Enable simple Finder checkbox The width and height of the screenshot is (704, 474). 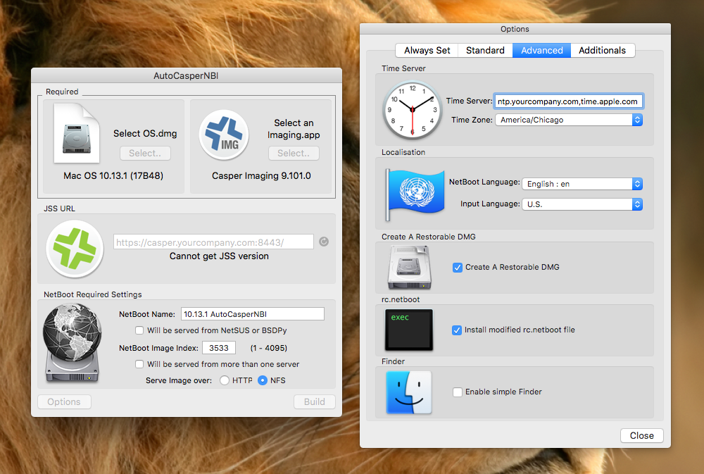458,392
